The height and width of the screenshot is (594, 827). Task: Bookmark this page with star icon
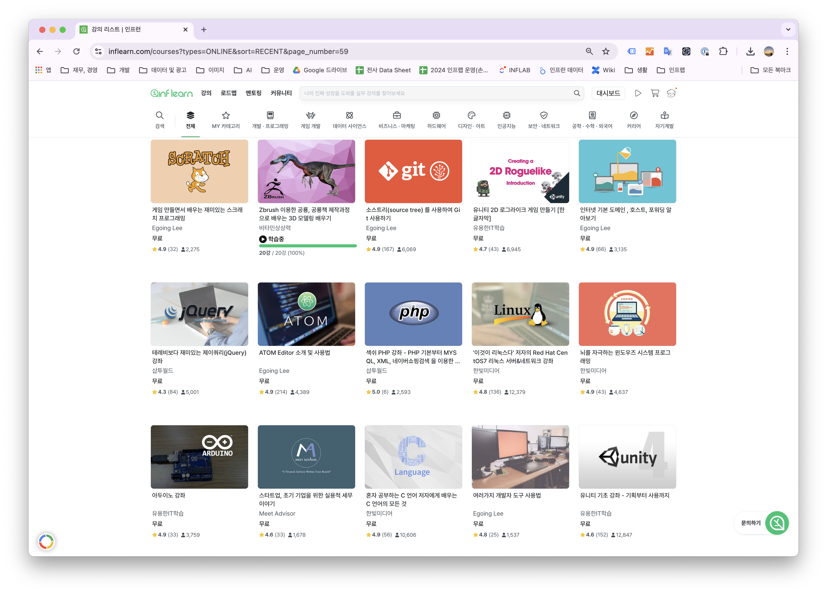606,51
